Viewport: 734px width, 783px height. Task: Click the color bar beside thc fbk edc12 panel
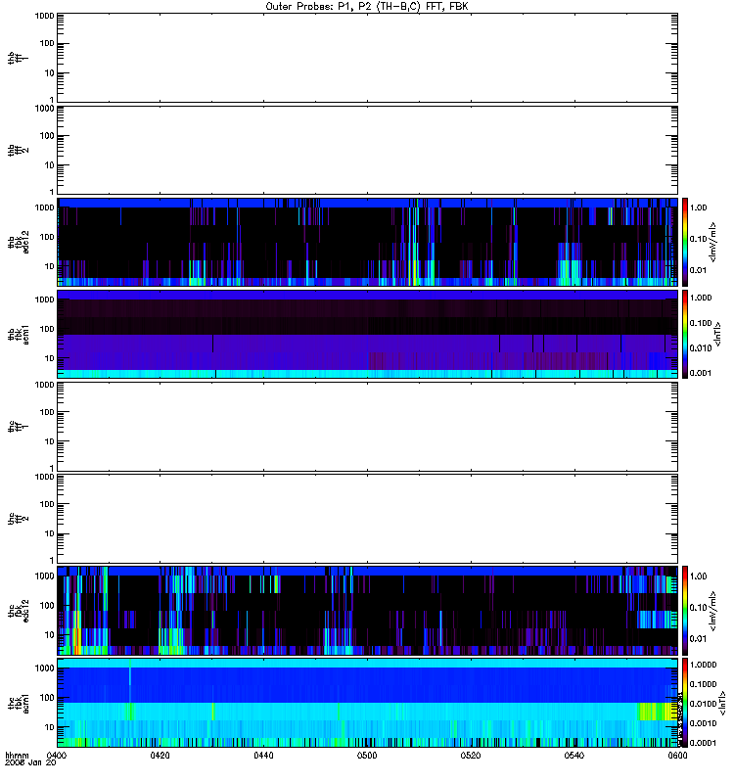(x=685, y=611)
